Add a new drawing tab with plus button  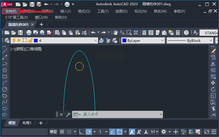[x=41, y=24]
